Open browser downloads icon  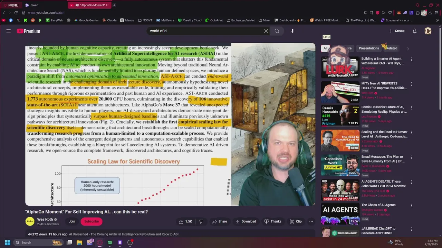click(x=430, y=13)
